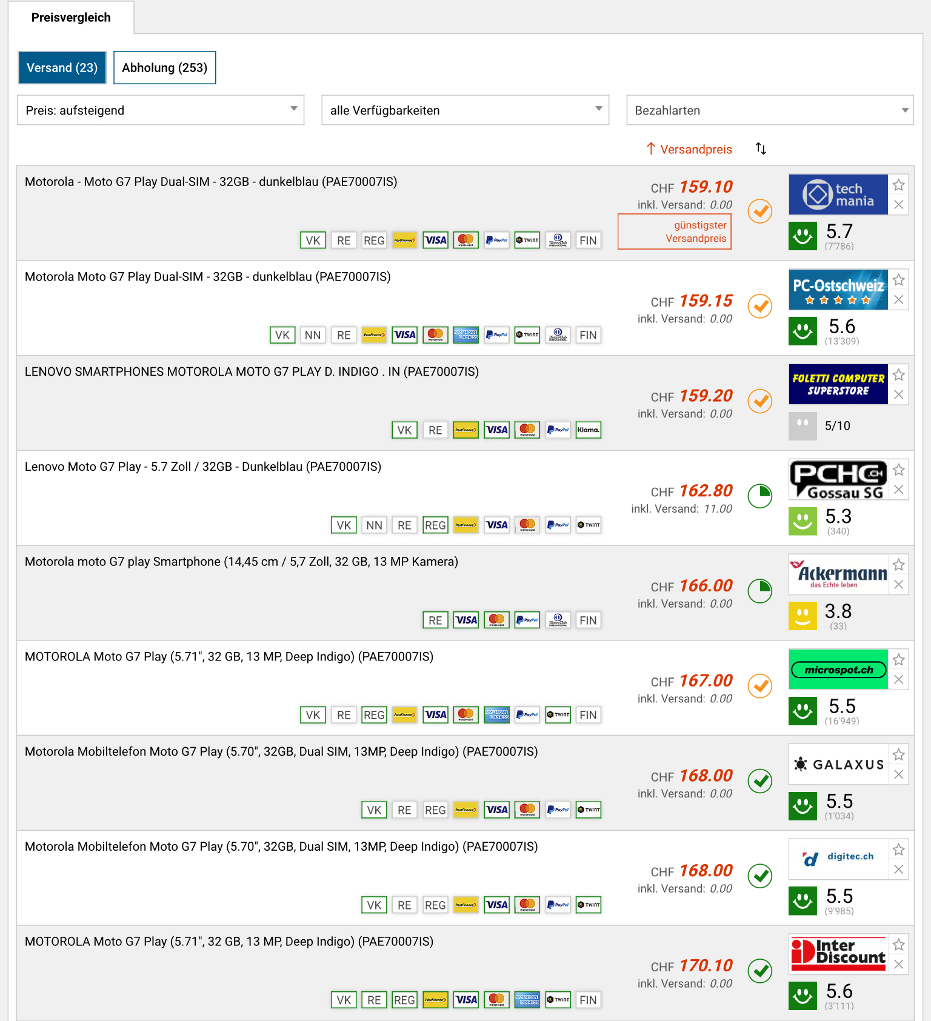Remove the microspot.ch offer

tap(899, 680)
